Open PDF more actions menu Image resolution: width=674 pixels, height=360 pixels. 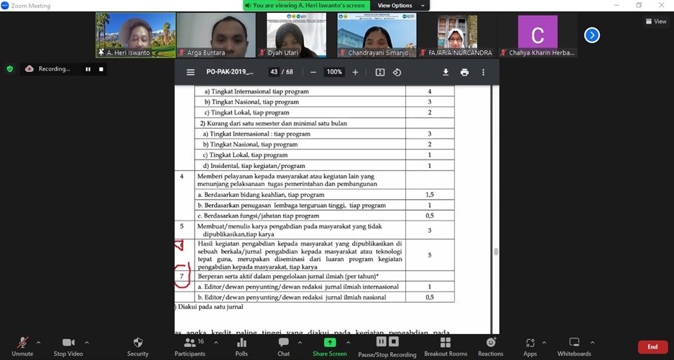click(483, 72)
